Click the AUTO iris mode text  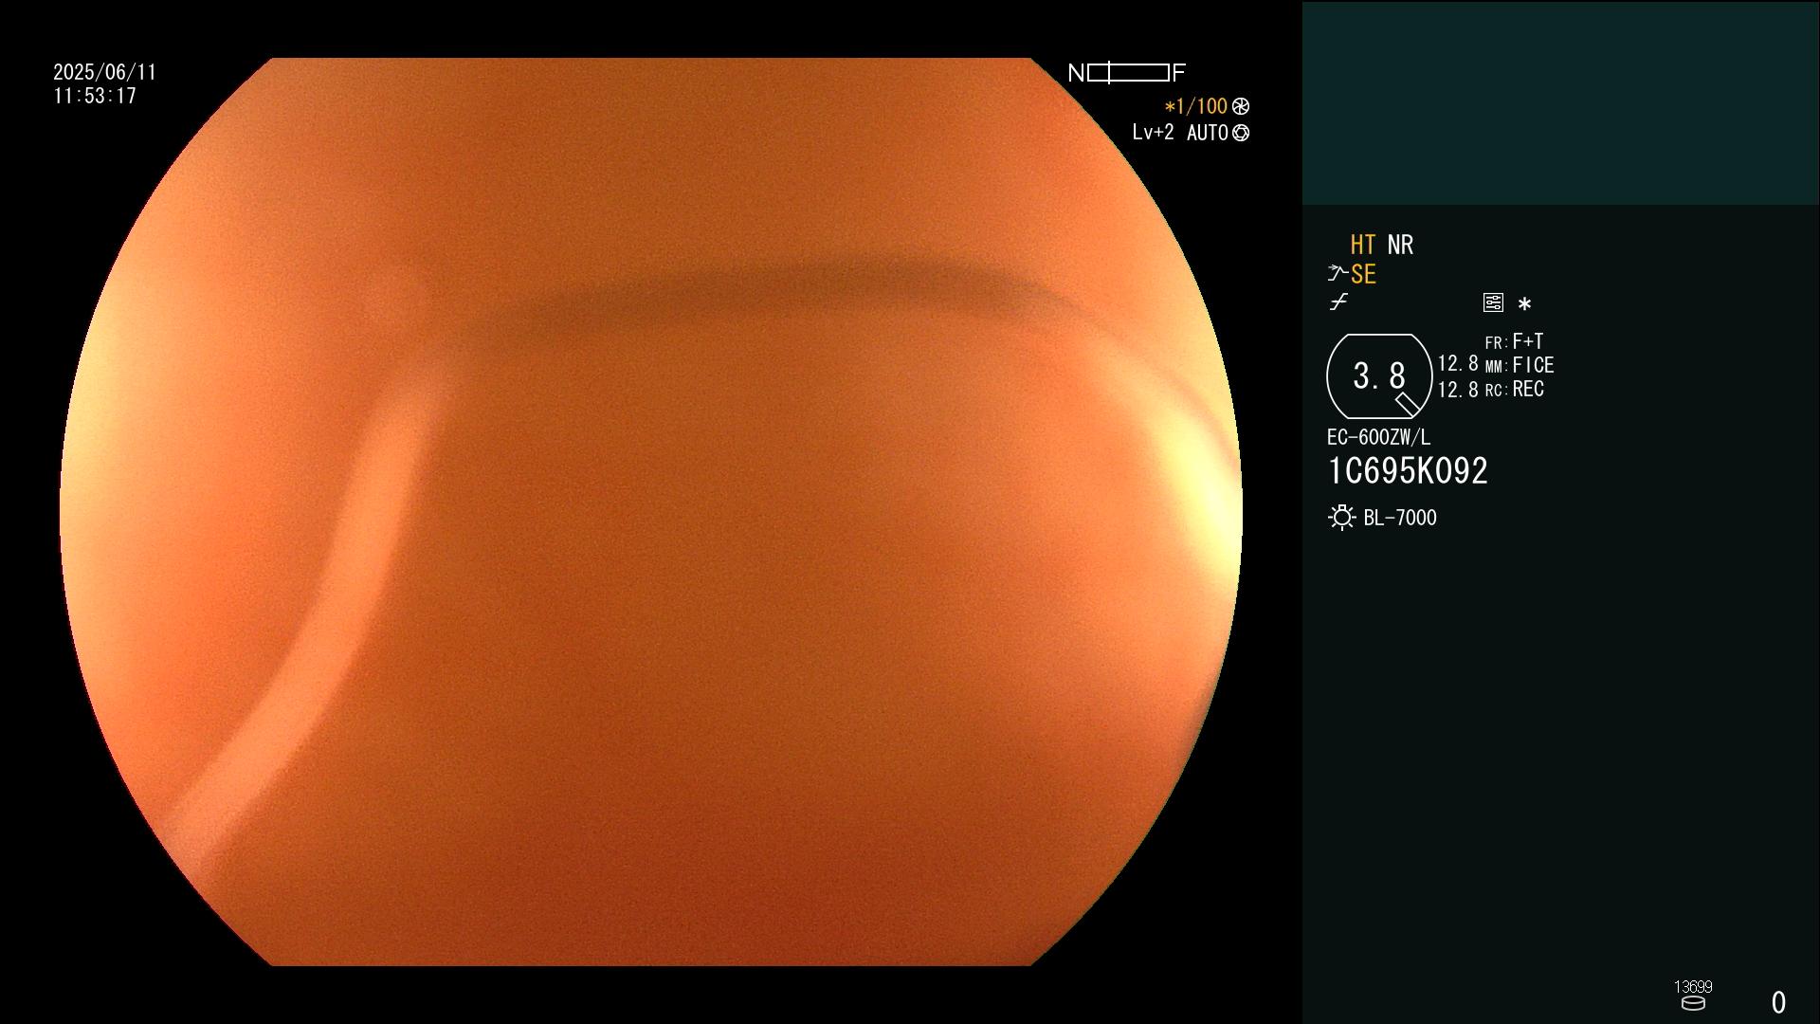(1208, 133)
